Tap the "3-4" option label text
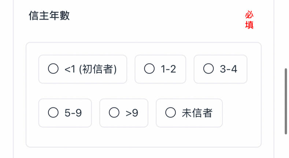289x158 pixels. pyautogui.click(x=229, y=69)
